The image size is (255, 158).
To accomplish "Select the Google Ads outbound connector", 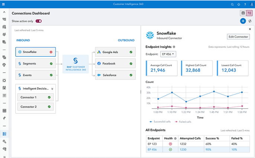I will click(x=115, y=52).
